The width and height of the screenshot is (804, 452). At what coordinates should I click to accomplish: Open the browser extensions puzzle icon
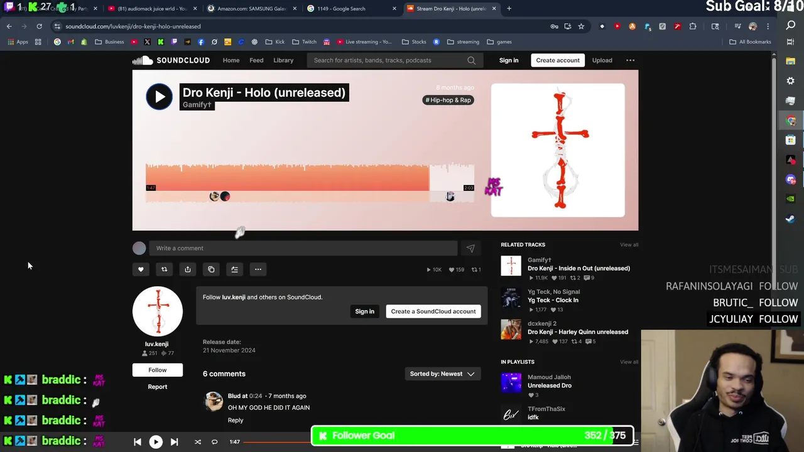pyautogui.click(x=693, y=26)
